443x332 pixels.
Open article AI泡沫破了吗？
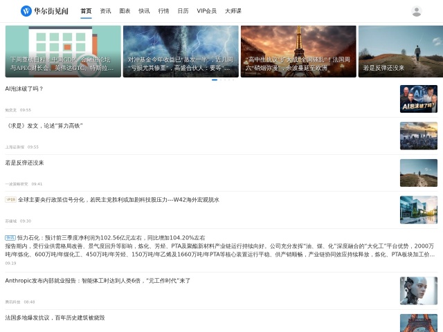point(24,89)
